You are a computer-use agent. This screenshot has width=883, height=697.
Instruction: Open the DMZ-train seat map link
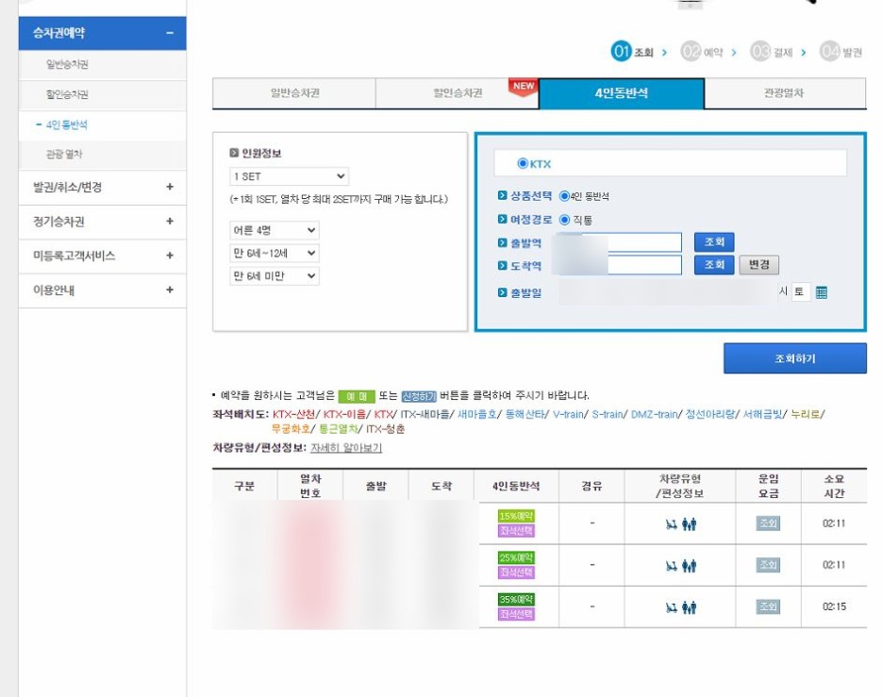[654, 414]
